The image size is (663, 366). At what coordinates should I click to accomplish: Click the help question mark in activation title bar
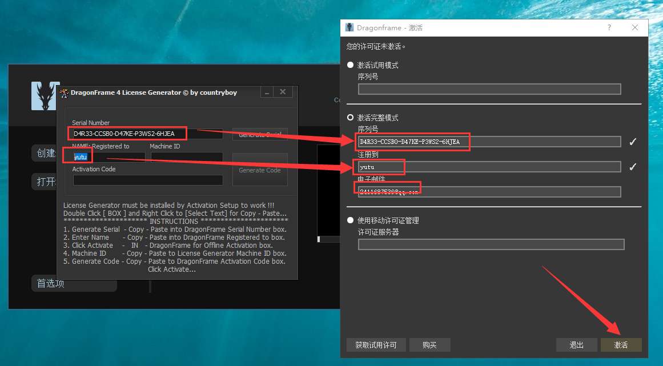[609, 27]
